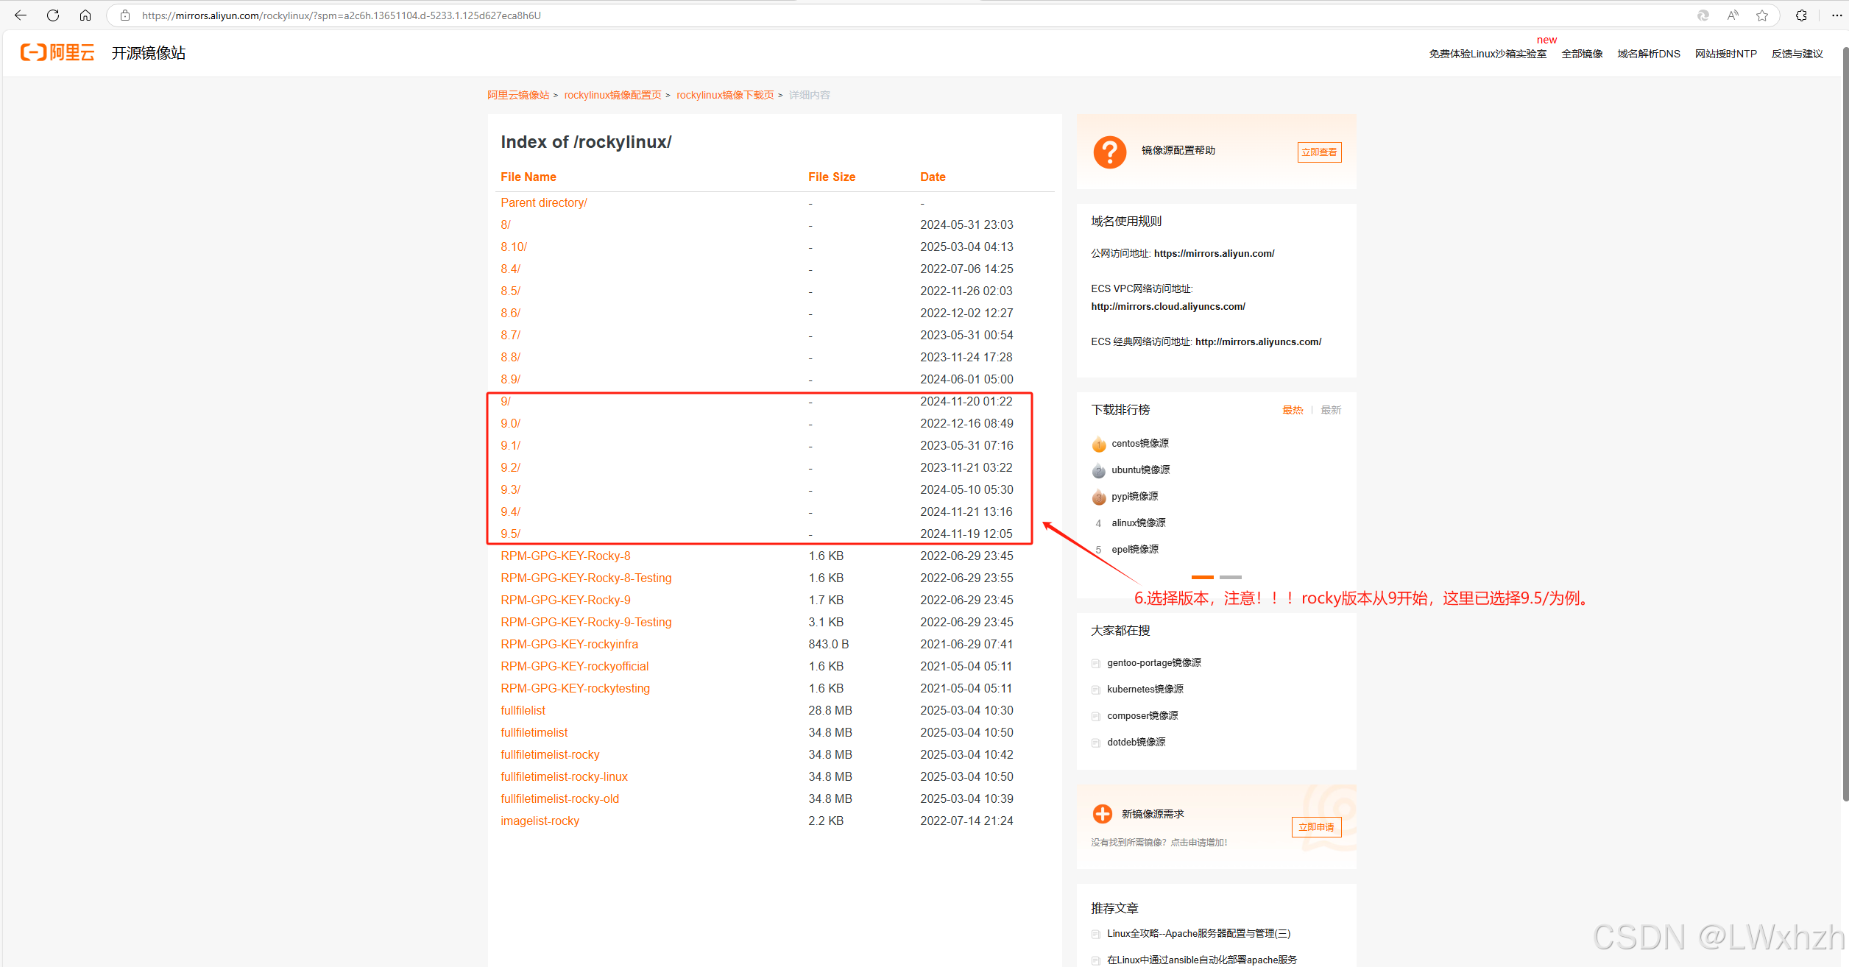The height and width of the screenshot is (967, 1849).
Task: Click the orange question mark help icon
Action: [1109, 152]
